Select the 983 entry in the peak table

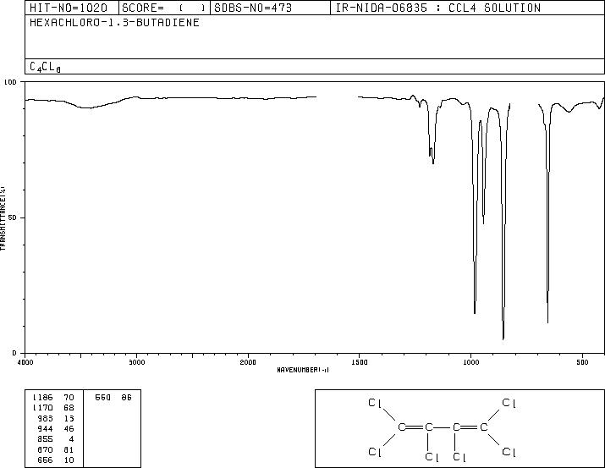point(45,418)
